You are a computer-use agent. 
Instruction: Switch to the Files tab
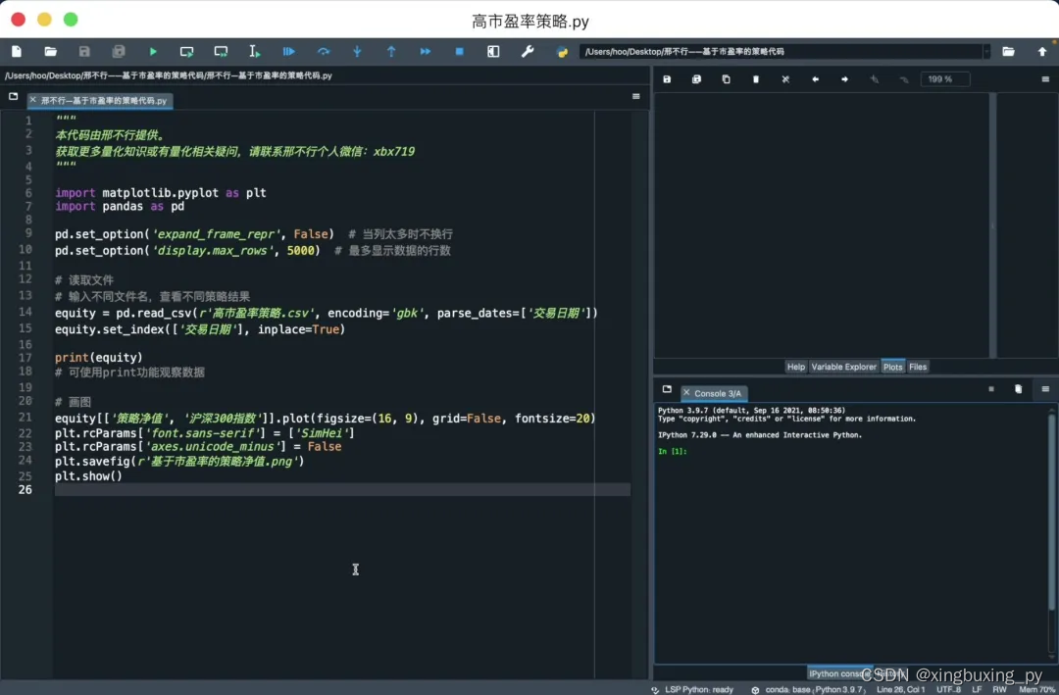[x=917, y=367]
